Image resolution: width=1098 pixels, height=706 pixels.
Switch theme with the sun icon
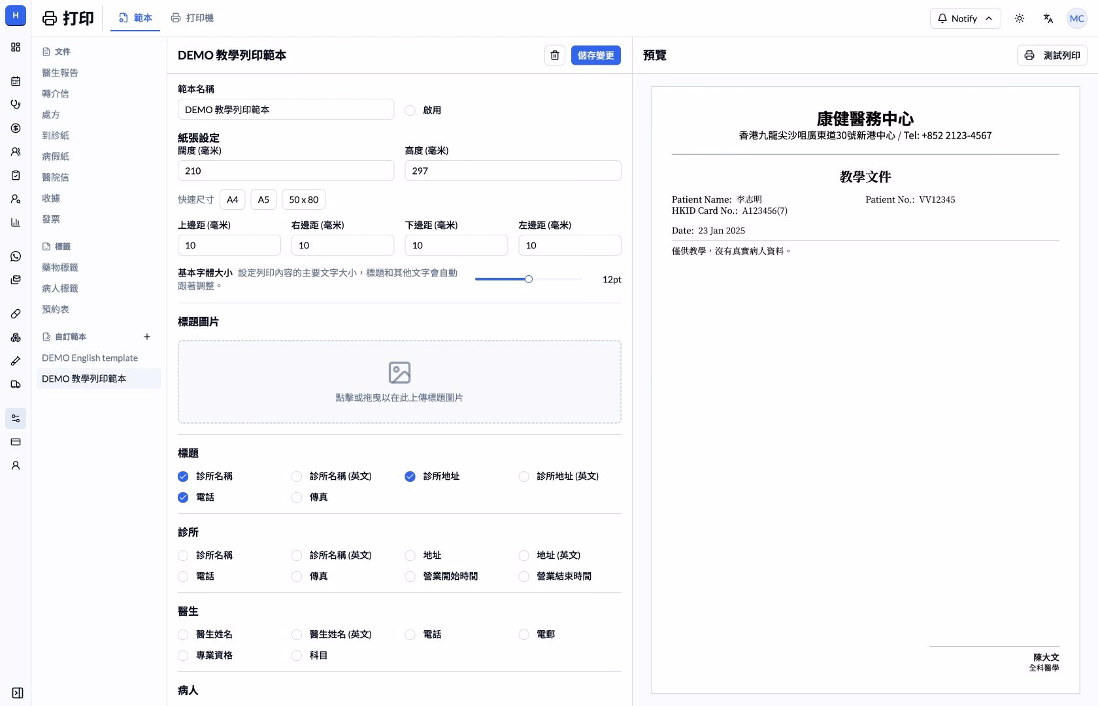[1020, 18]
